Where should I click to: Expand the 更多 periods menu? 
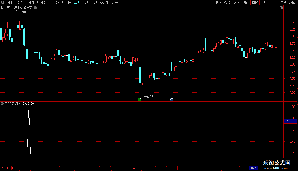click(116, 2)
